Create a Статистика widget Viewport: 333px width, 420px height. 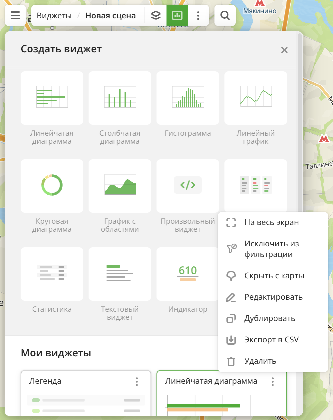pos(52,274)
